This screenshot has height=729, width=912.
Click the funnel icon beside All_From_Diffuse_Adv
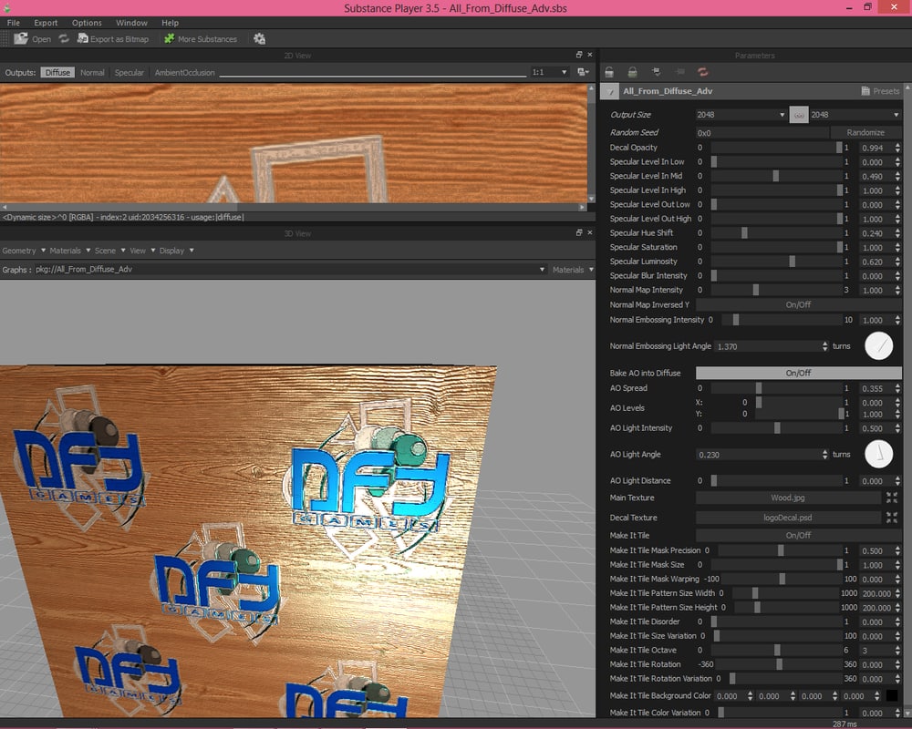pos(608,91)
